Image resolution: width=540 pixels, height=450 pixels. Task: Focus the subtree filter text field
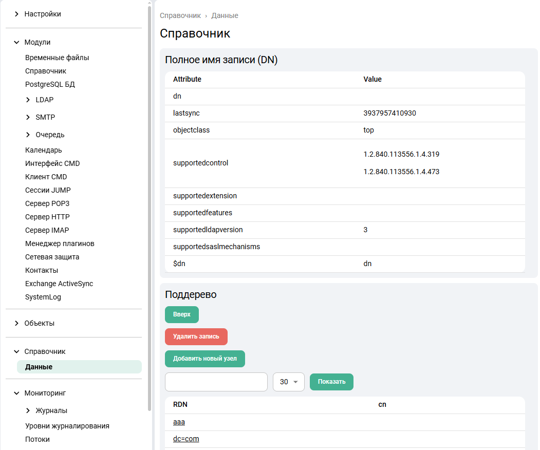216,382
